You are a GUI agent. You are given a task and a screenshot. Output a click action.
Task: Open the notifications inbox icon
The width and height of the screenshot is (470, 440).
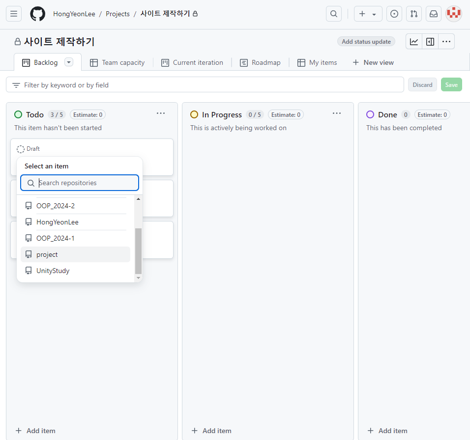coord(434,14)
